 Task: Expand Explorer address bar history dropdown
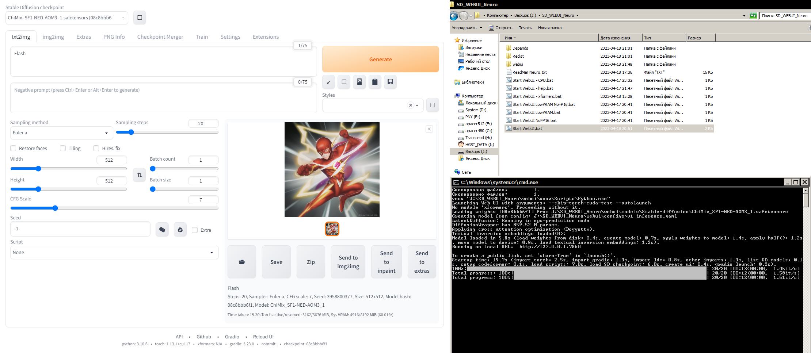(744, 16)
